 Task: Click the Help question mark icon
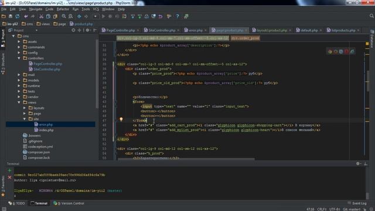point(178,16)
